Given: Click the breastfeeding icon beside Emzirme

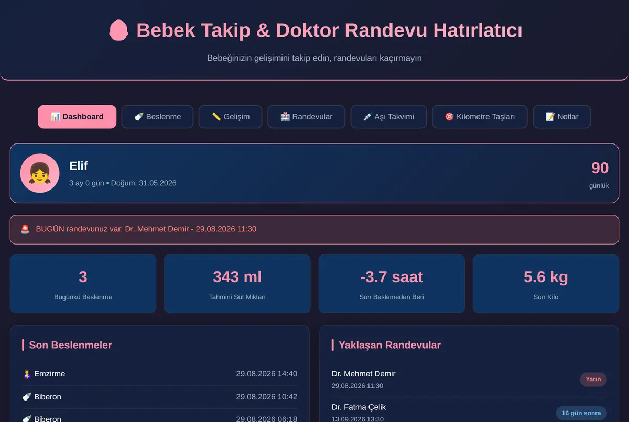Looking at the screenshot, I should click(x=27, y=374).
